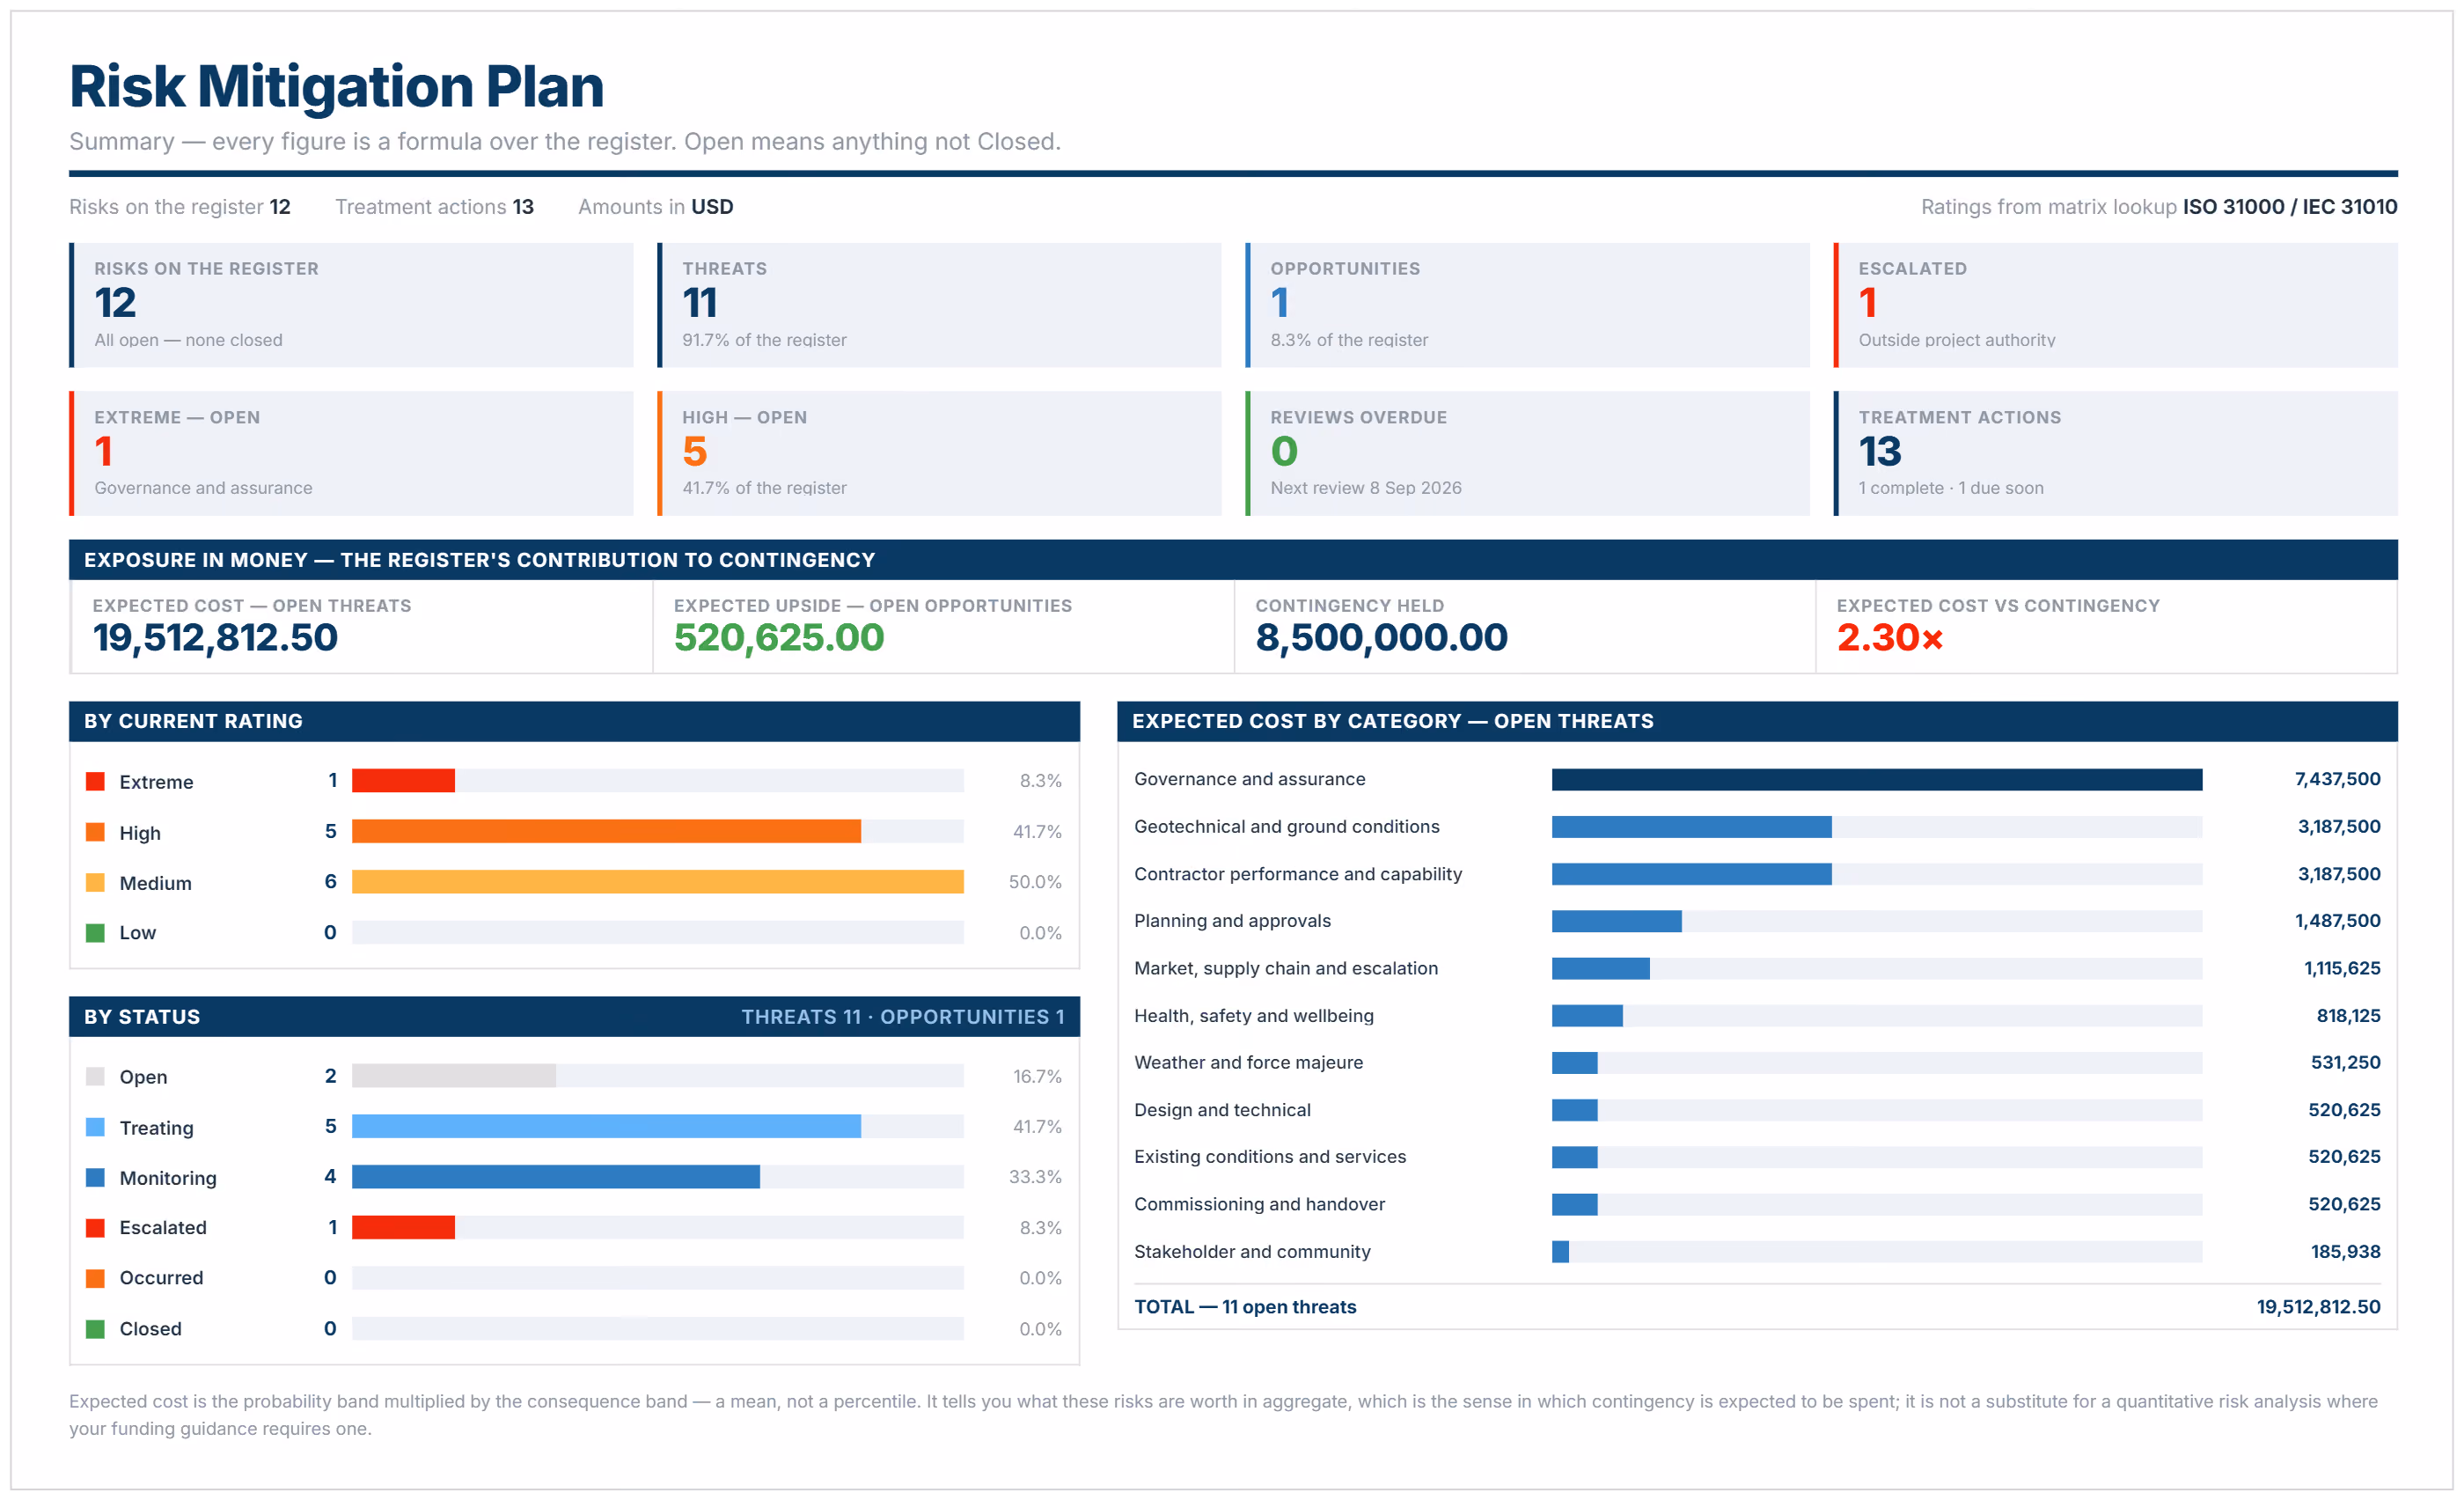Open the Reviews Overdue card
Viewport: 2464px width, 1500px height.
point(1527,453)
